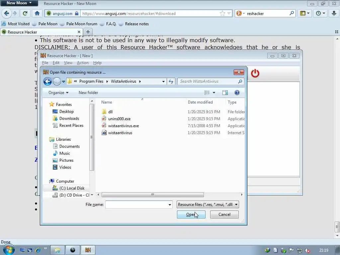Open the browser bookmarks menu button
The width and height of the screenshot is (340, 255).
point(305,13)
